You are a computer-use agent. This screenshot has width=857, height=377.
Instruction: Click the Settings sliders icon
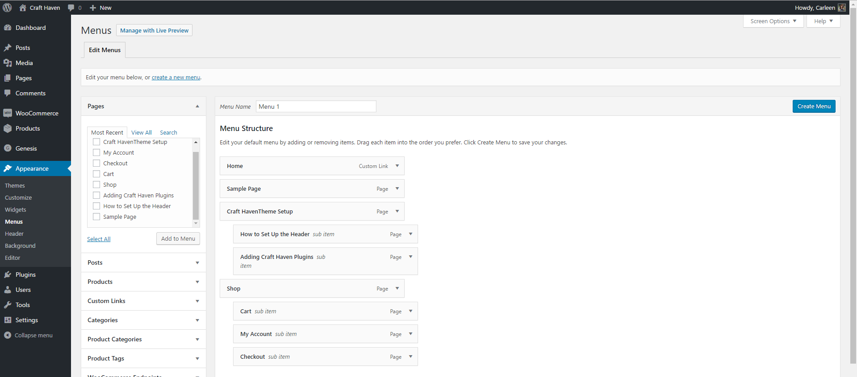pyautogui.click(x=8, y=320)
